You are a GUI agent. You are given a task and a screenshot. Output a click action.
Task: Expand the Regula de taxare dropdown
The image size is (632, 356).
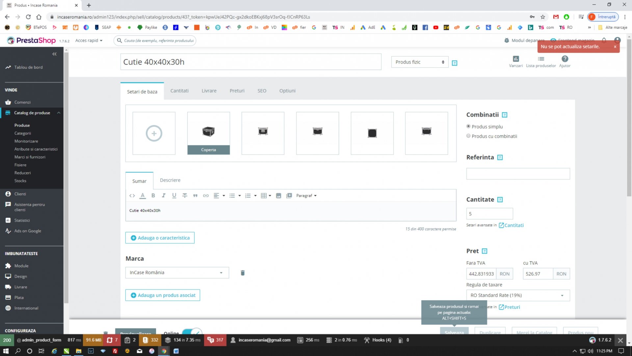click(518, 295)
